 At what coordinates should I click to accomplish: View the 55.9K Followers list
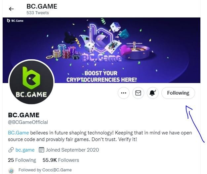[x=61, y=160]
